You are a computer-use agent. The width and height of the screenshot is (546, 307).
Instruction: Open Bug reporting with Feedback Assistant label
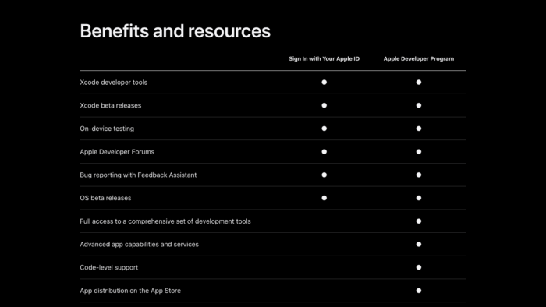[x=138, y=175]
